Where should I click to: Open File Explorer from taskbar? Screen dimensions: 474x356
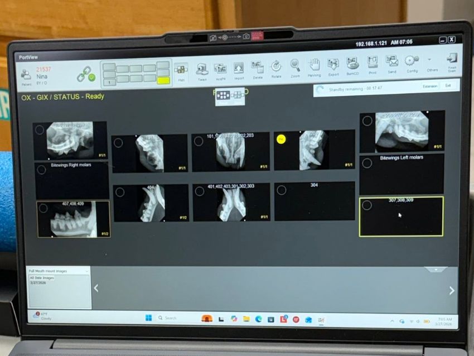coord(246,319)
